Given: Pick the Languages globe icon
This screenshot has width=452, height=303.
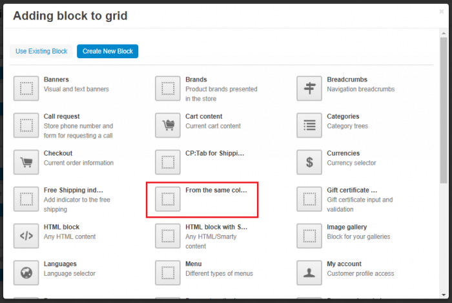Looking at the screenshot, I should (x=26, y=273).
